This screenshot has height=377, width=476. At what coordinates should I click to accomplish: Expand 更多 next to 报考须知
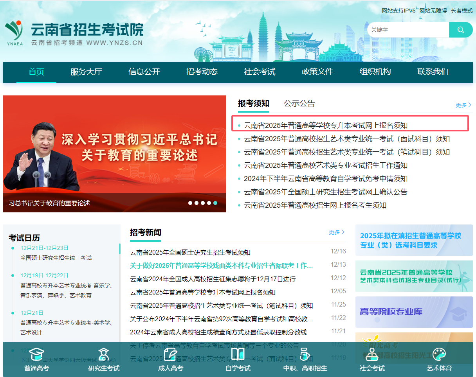click(463, 105)
